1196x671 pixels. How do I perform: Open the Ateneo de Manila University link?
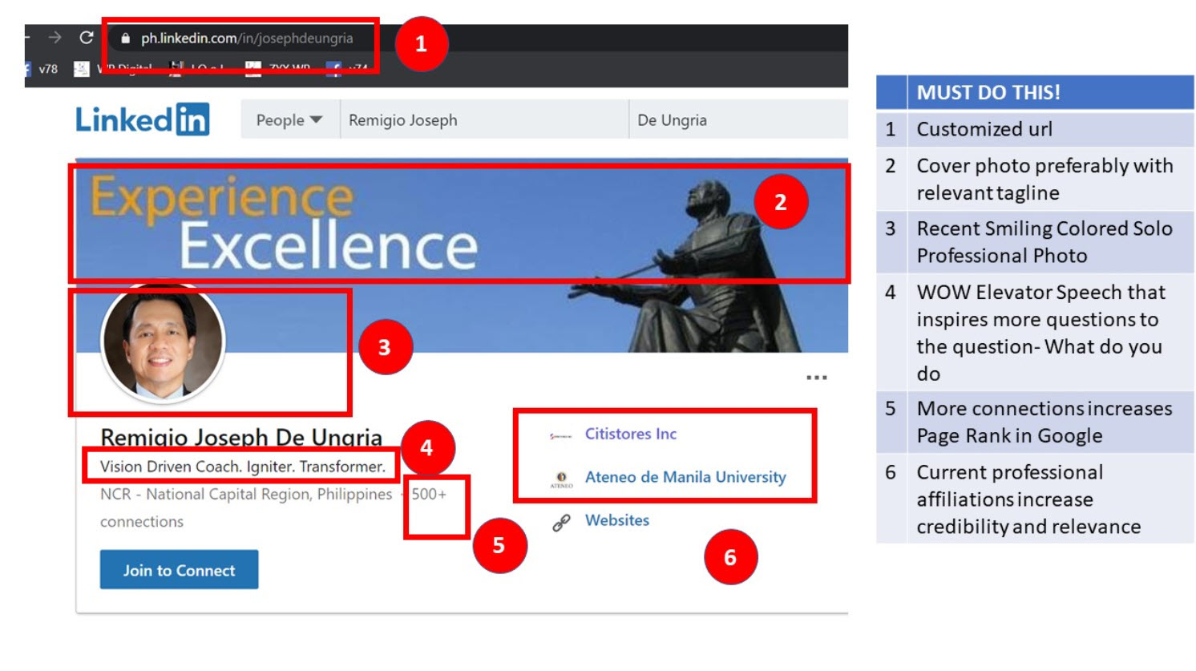pyautogui.click(x=685, y=477)
